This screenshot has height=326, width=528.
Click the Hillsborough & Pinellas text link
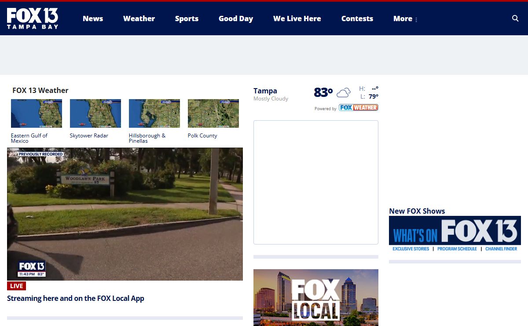[x=147, y=138]
